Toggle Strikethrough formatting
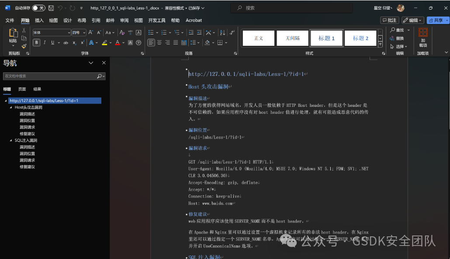 (x=66, y=43)
